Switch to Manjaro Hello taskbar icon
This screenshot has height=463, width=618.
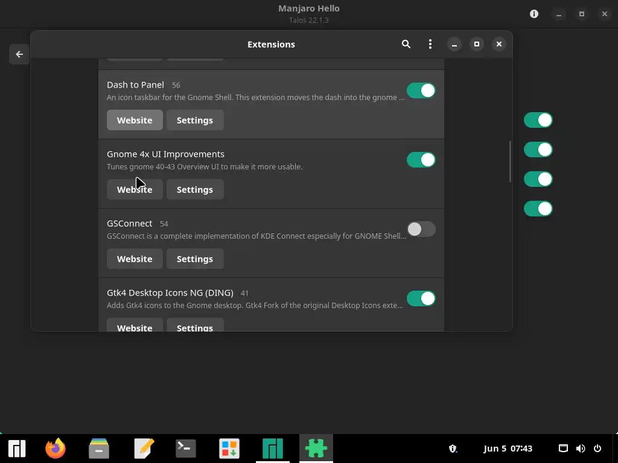pyautogui.click(x=273, y=449)
